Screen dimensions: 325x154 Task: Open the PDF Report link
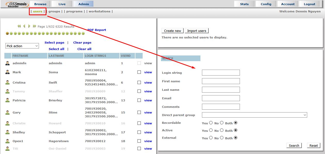97,30
